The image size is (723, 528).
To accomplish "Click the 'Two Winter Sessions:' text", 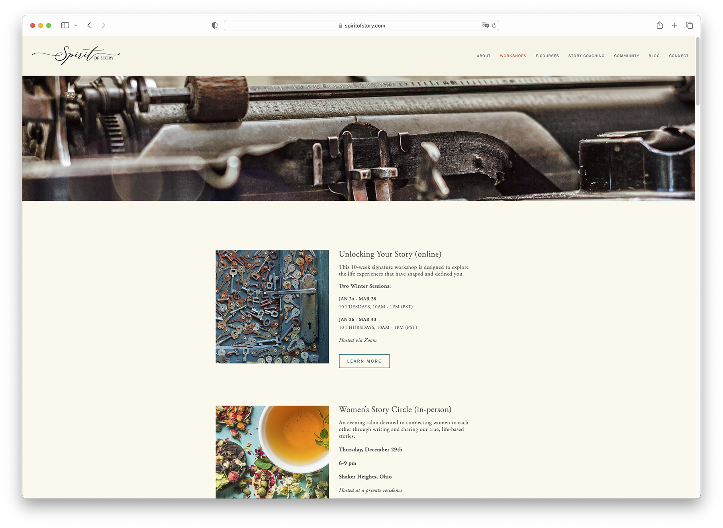I will point(365,286).
